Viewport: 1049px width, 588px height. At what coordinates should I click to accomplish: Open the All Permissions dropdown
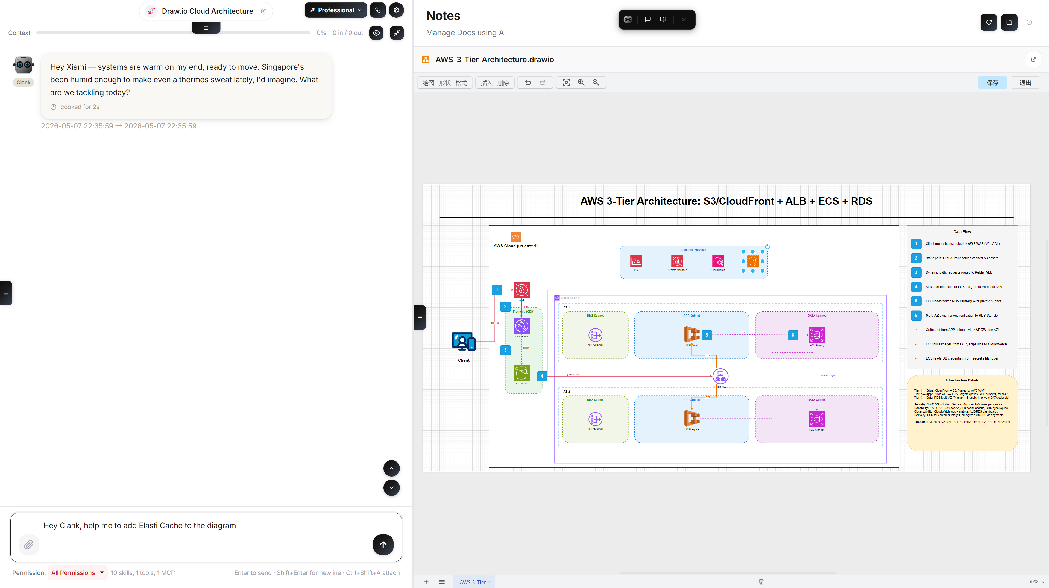point(77,572)
